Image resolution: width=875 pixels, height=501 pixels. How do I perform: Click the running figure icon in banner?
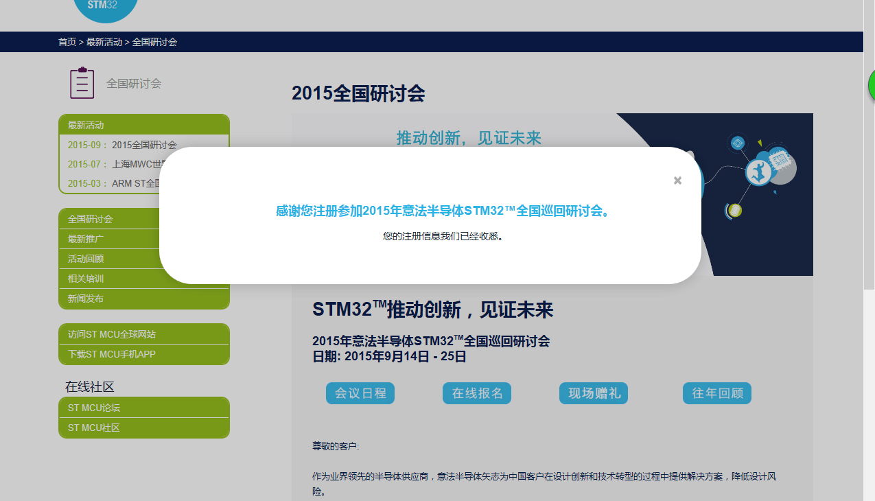(758, 171)
